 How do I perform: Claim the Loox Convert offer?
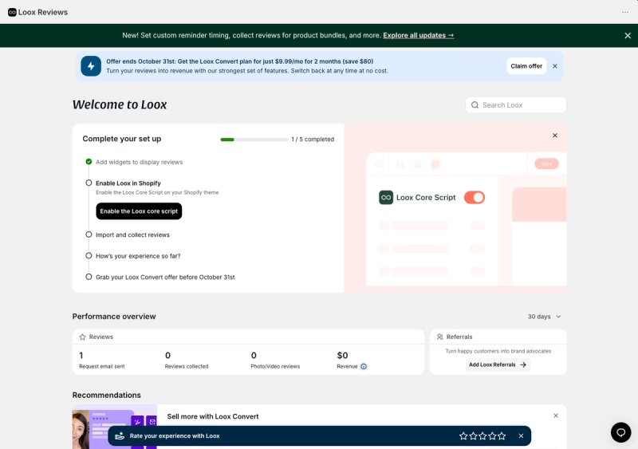click(x=526, y=66)
